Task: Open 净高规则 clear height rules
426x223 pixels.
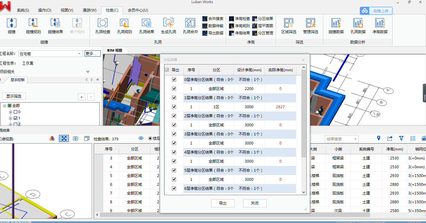Action: click(x=240, y=26)
